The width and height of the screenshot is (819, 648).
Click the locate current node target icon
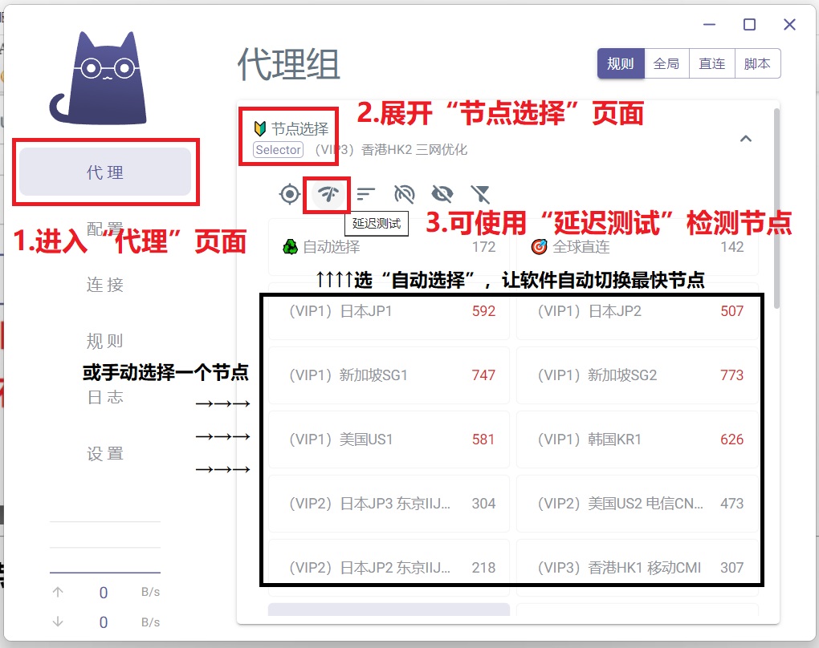[x=290, y=193]
